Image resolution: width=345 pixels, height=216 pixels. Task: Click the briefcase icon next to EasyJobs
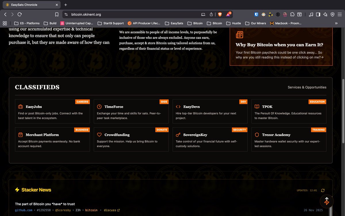(20, 107)
